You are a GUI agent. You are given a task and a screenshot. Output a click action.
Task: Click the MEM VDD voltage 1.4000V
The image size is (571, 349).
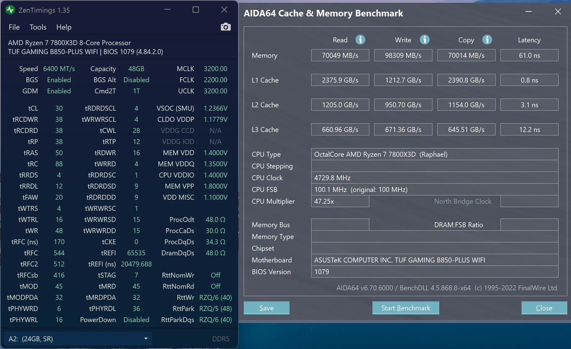point(216,153)
